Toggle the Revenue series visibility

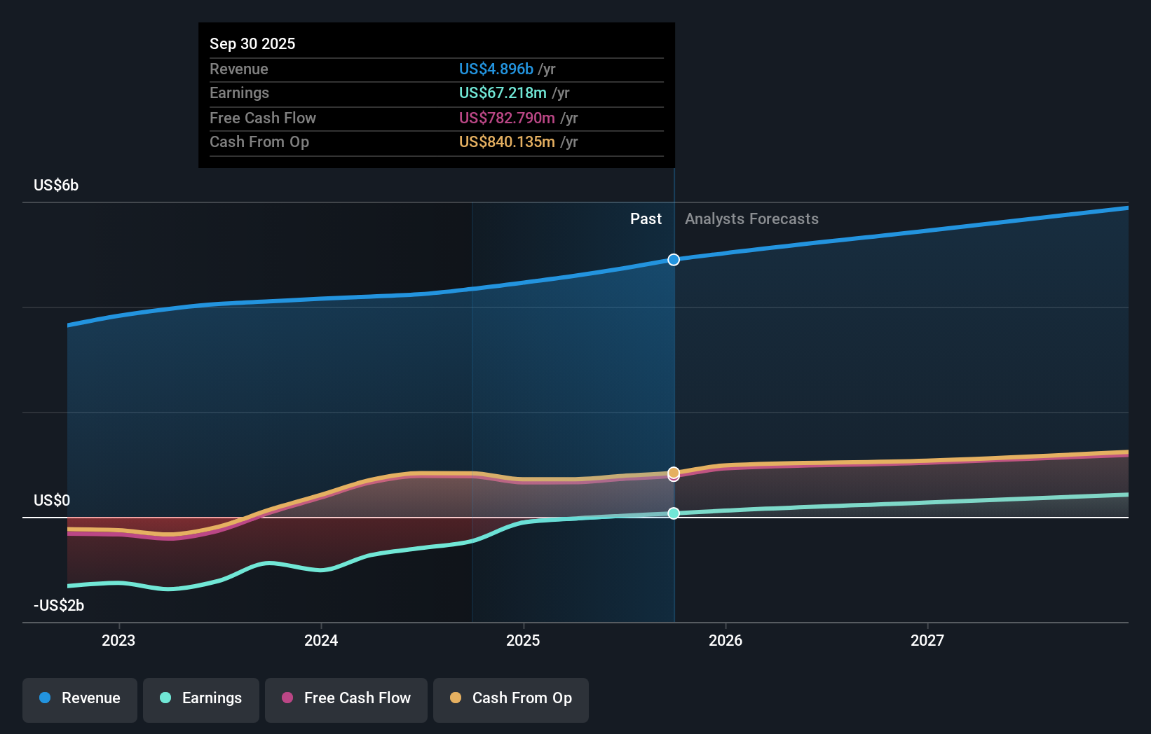[x=79, y=699]
